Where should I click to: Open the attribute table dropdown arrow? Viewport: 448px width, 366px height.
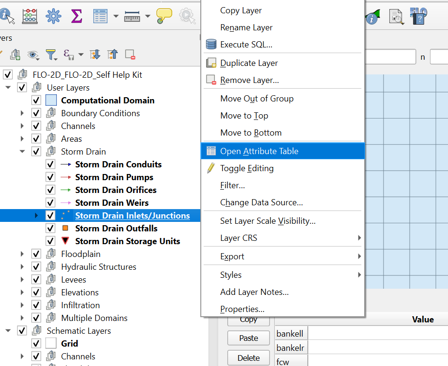pyautogui.click(x=116, y=16)
